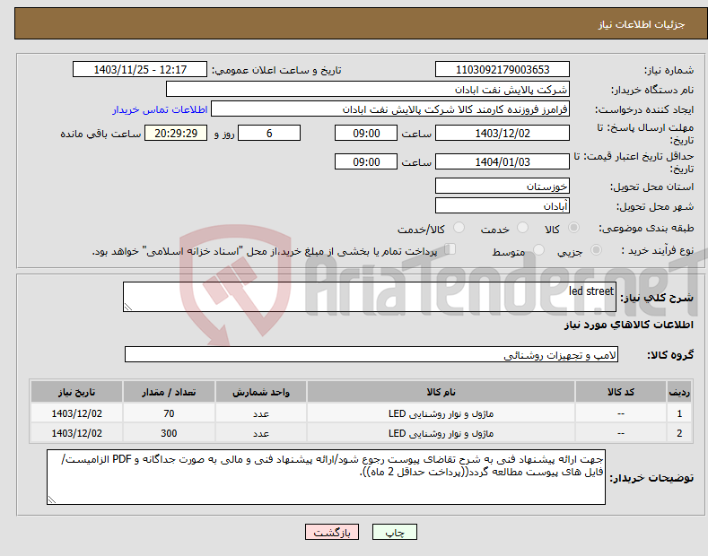
Task: Click the اطلاعات کالاهای مورد نیاز section heading
Action: (628, 325)
